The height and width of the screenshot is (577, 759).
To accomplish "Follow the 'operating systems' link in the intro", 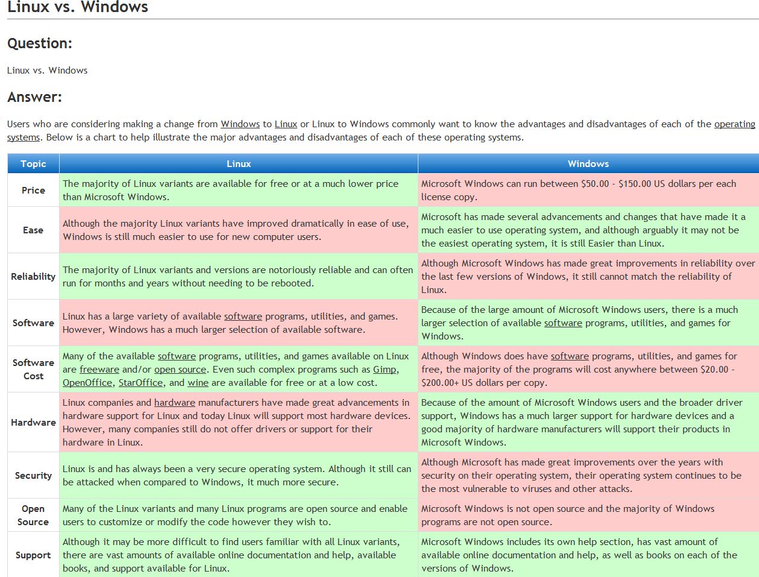I will click(x=734, y=124).
